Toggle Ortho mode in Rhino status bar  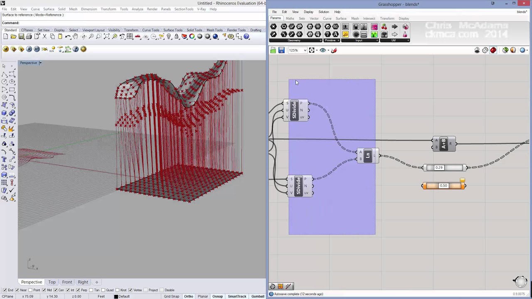[x=189, y=297]
